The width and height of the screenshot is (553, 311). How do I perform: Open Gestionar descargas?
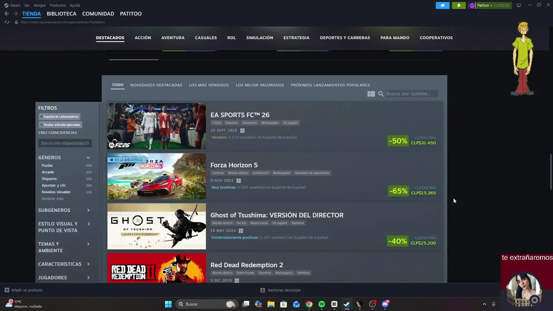284,290
